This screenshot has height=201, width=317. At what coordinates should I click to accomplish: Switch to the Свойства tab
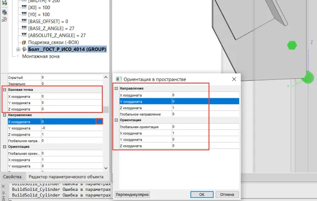[12, 177]
